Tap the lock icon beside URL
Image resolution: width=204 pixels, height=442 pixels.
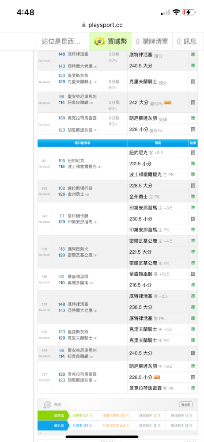pyautogui.click(x=84, y=25)
